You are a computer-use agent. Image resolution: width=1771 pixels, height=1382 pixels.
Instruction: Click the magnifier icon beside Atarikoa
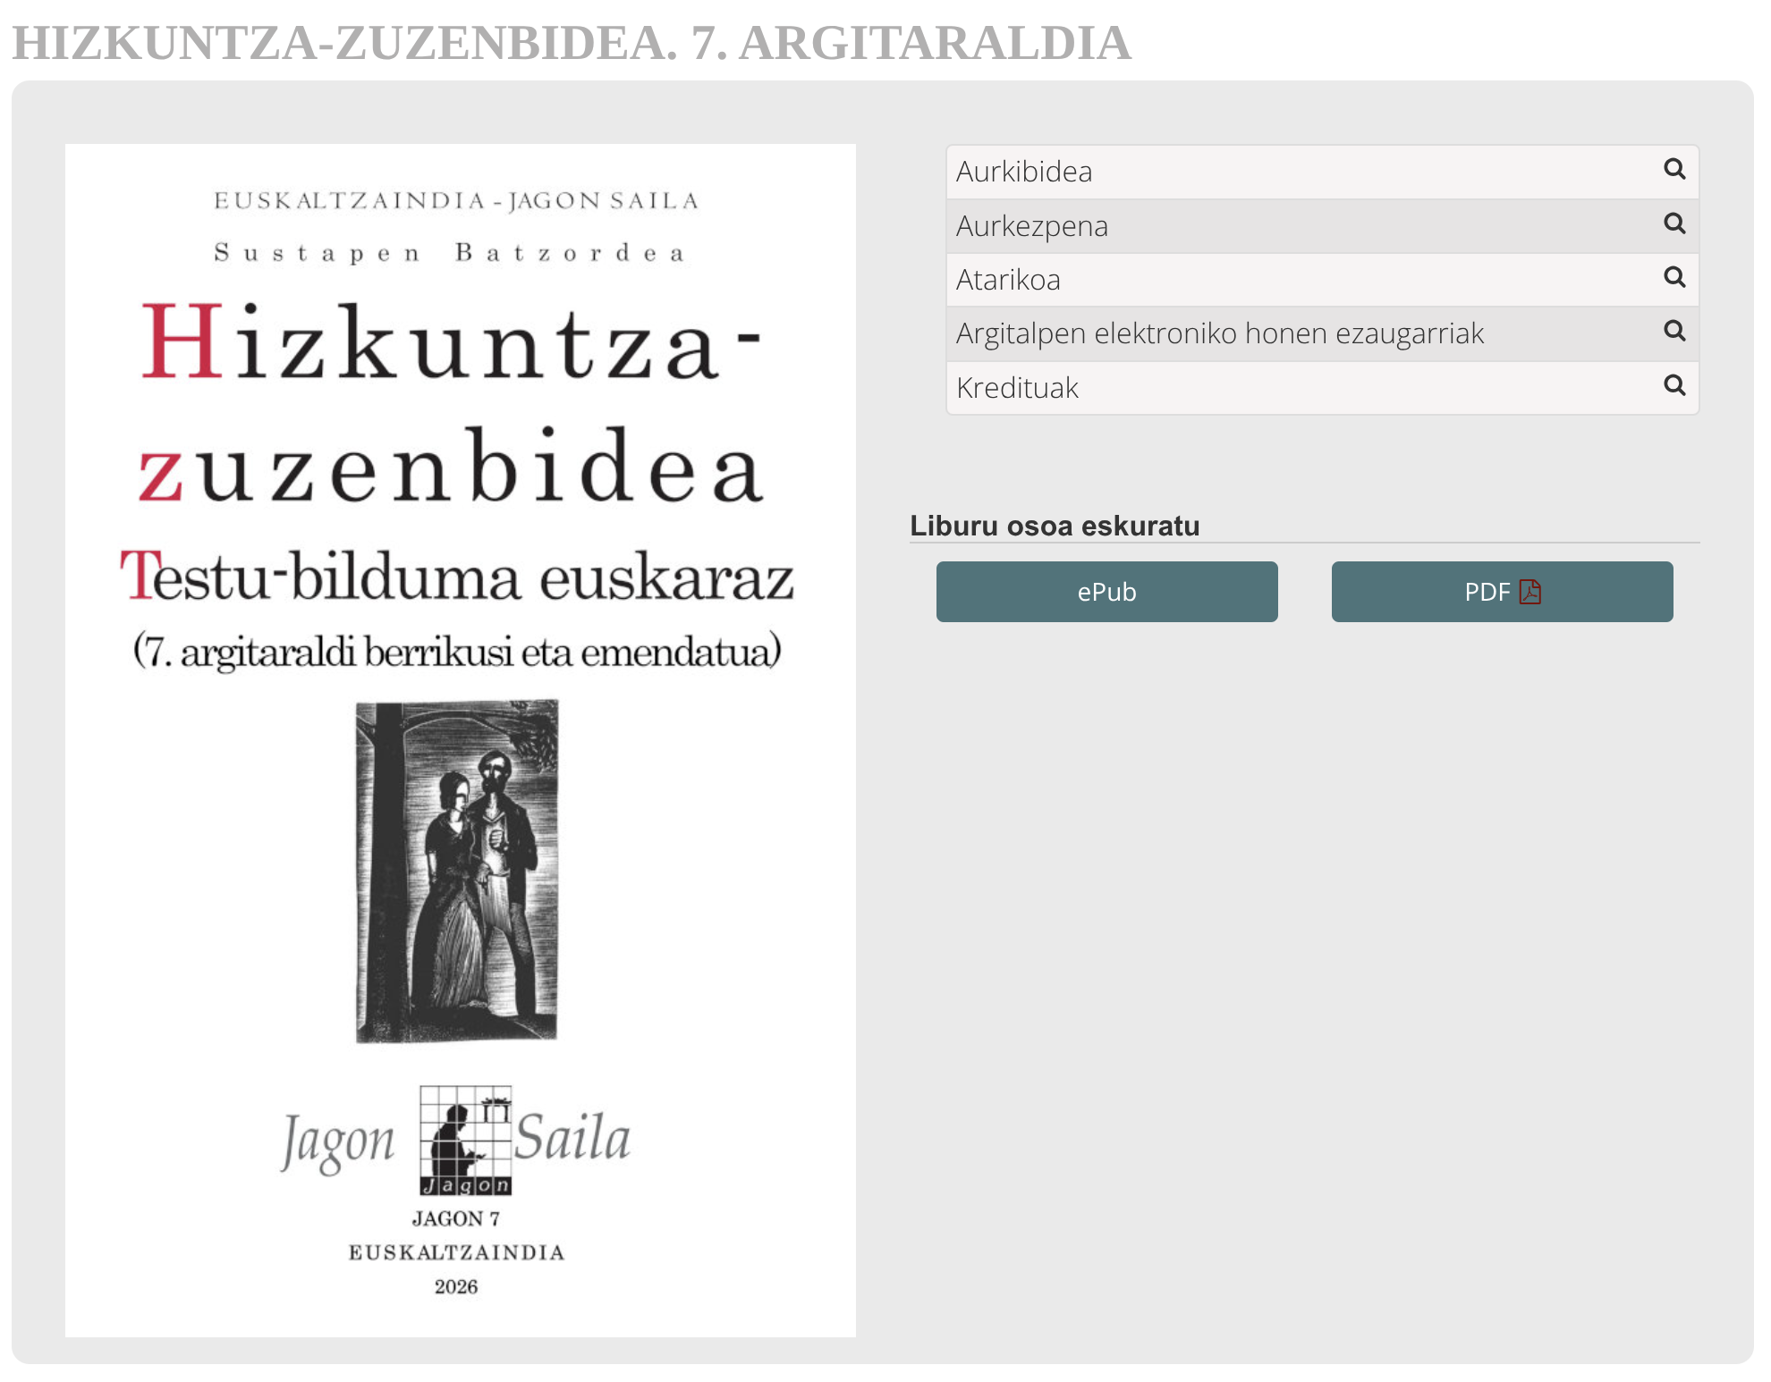[x=1674, y=277]
